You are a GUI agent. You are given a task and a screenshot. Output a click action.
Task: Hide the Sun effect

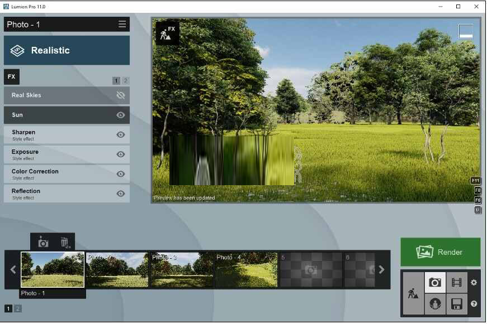[x=120, y=115]
